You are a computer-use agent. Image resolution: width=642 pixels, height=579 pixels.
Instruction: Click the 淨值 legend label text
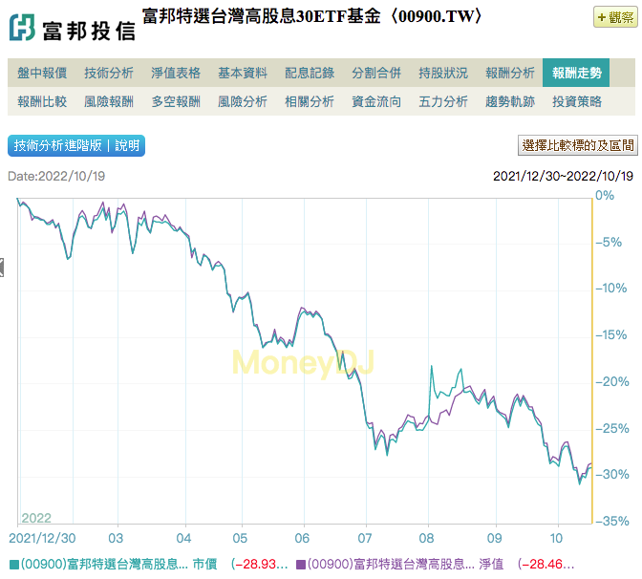(x=405, y=565)
